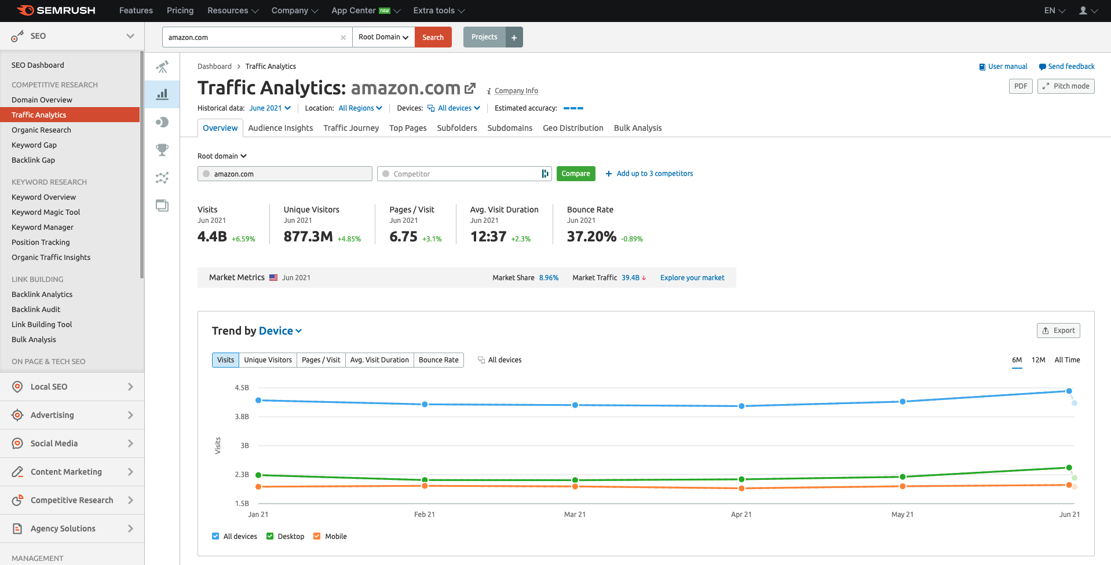The height and width of the screenshot is (565, 1111).
Task: Switch to the Traffic Journey tab
Action: [x=351, y=128]
